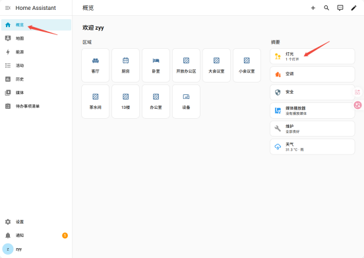This screenshot has width=364, height=258.
Task: Click the pencil edit dashboard icon
Action: pos(353,8)
